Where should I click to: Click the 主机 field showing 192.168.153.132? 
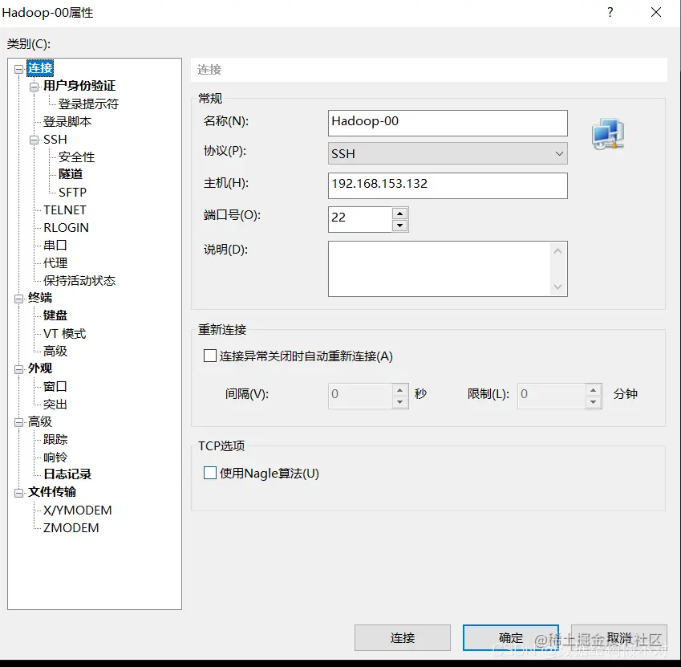click(x=447, y=185)
